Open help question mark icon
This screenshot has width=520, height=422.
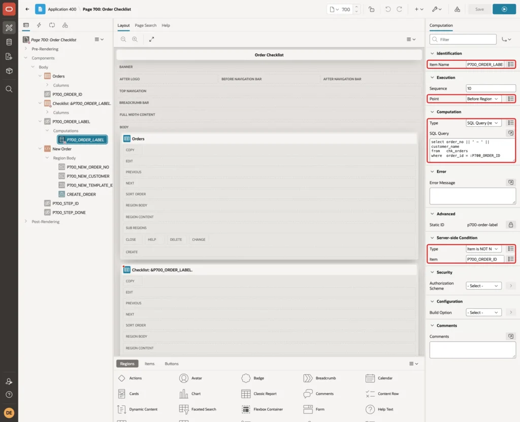9,395
